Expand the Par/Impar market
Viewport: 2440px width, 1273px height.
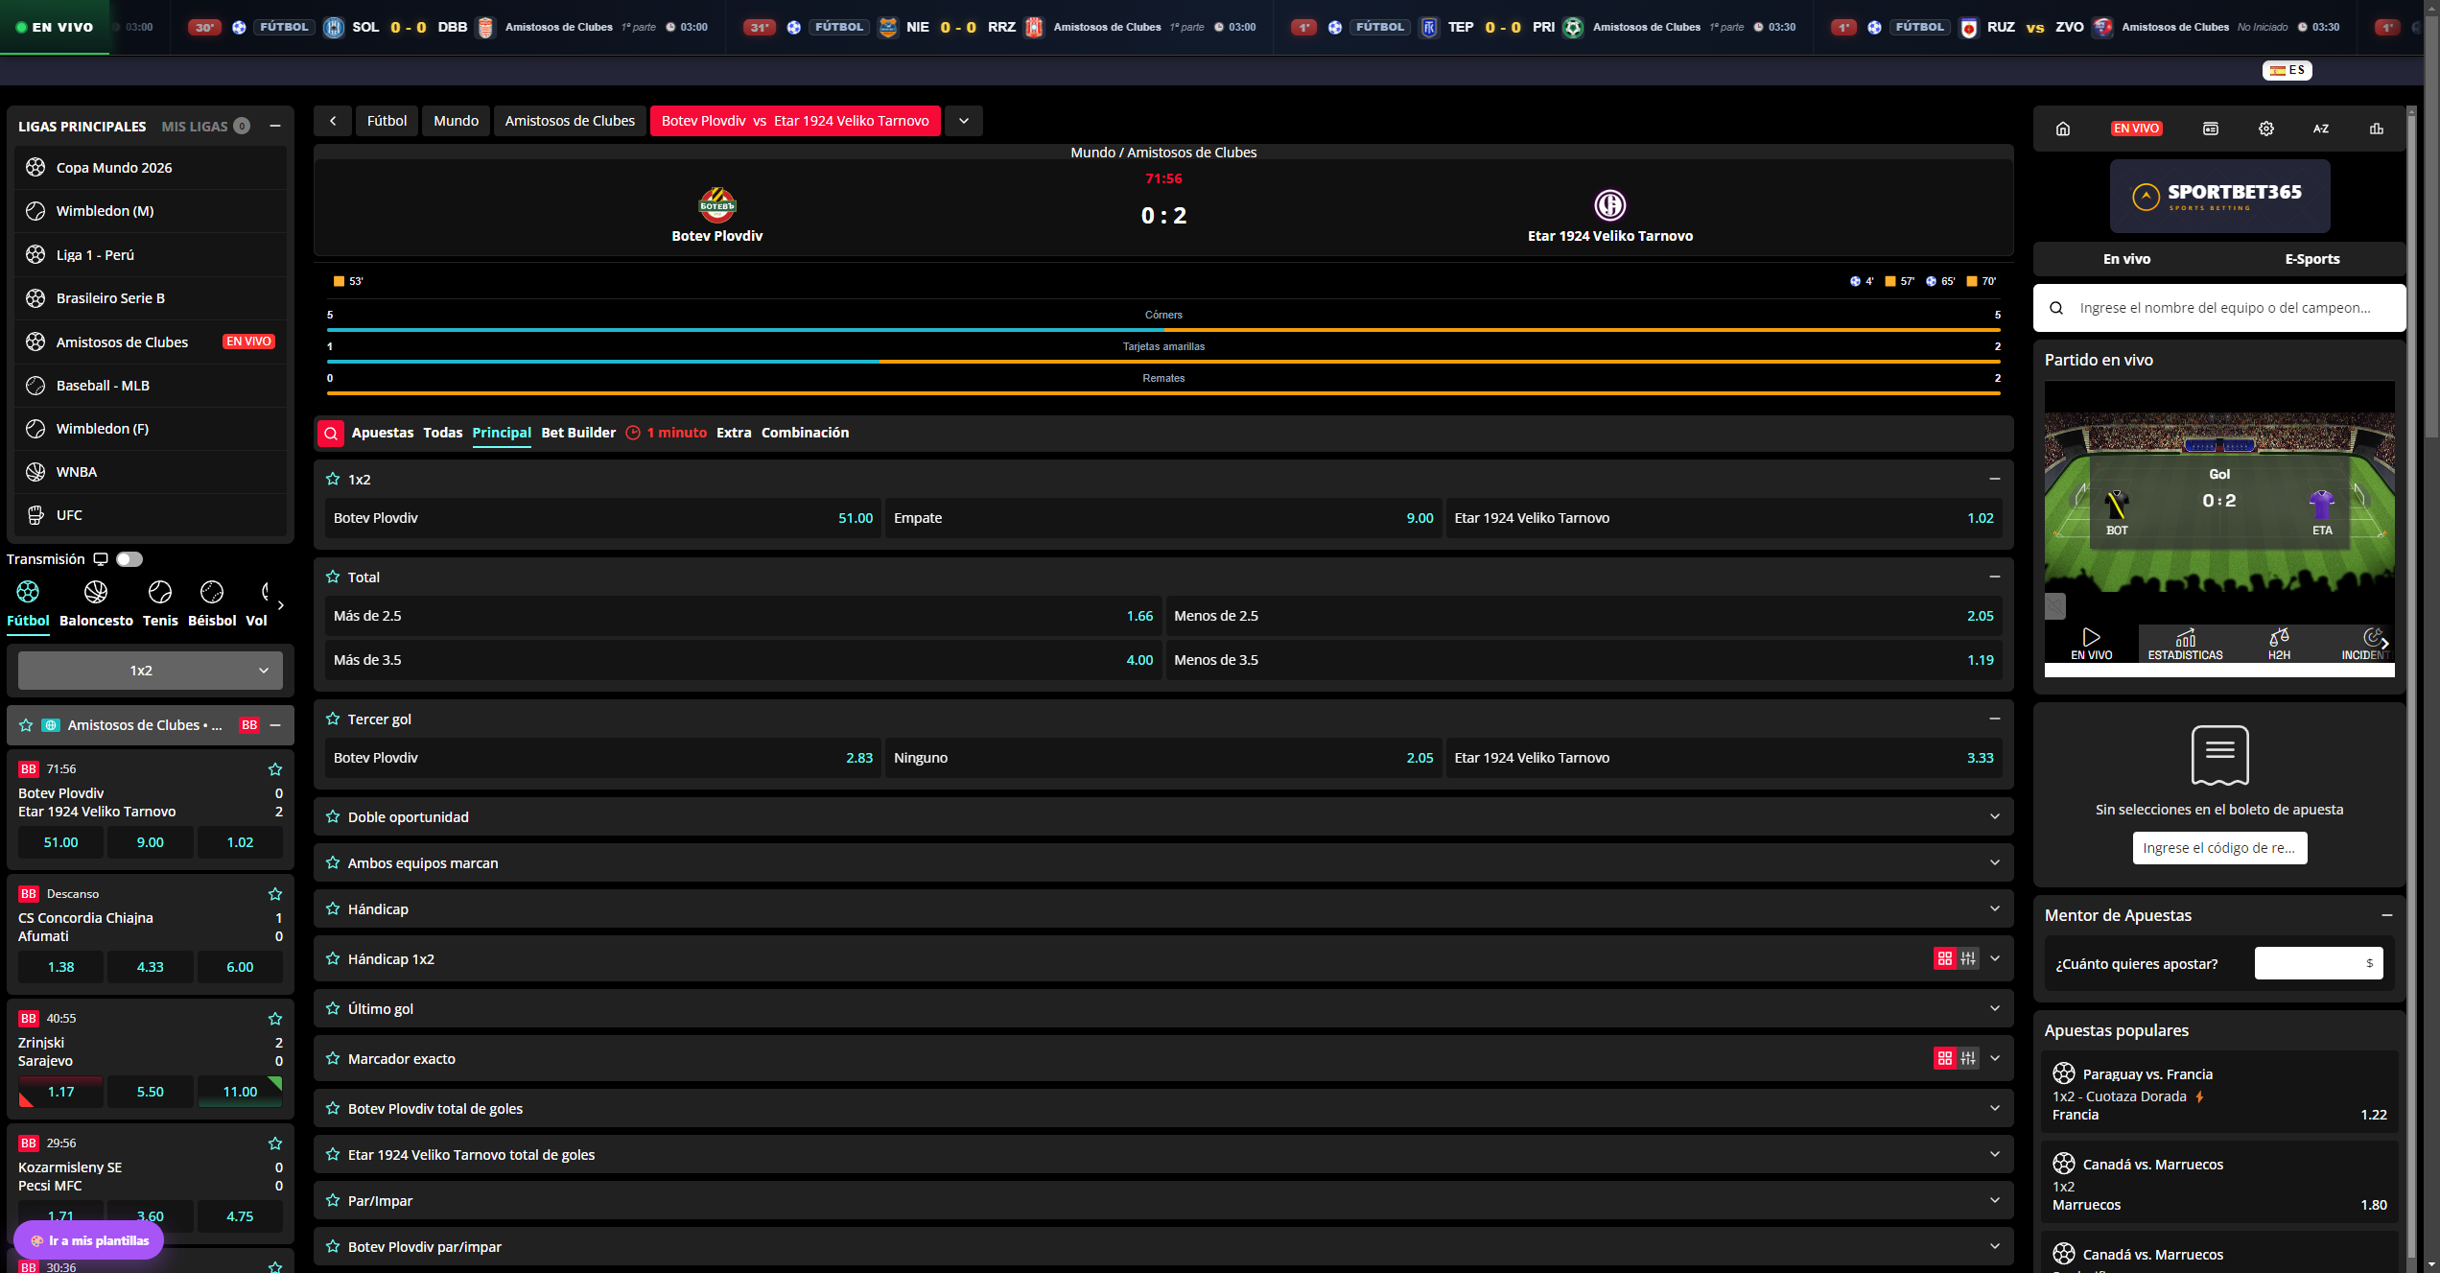1995,1200
